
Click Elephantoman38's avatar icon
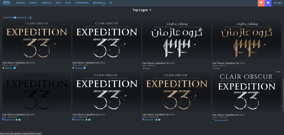coord(213,120)
